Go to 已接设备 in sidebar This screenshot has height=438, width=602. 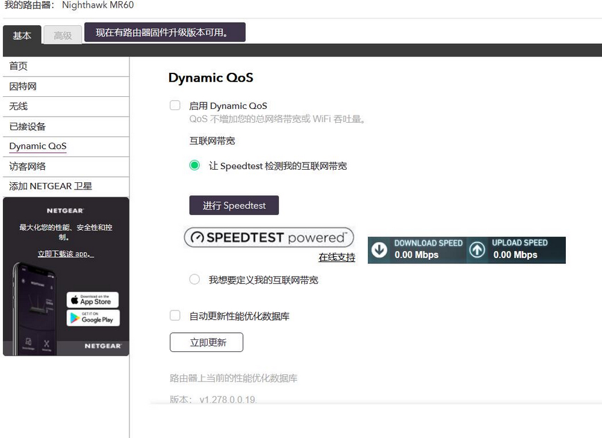coord(28,126)
